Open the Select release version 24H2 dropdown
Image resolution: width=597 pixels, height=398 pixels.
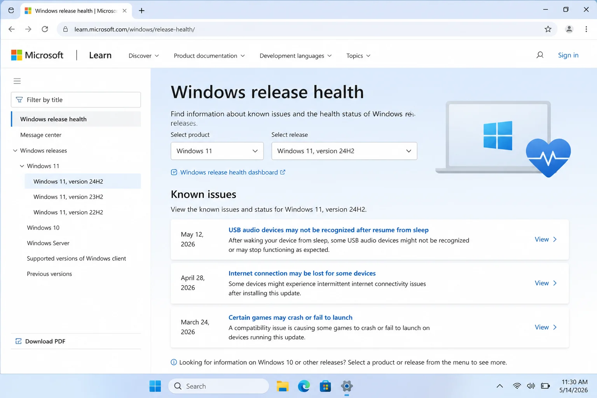(x=344, y=151)
